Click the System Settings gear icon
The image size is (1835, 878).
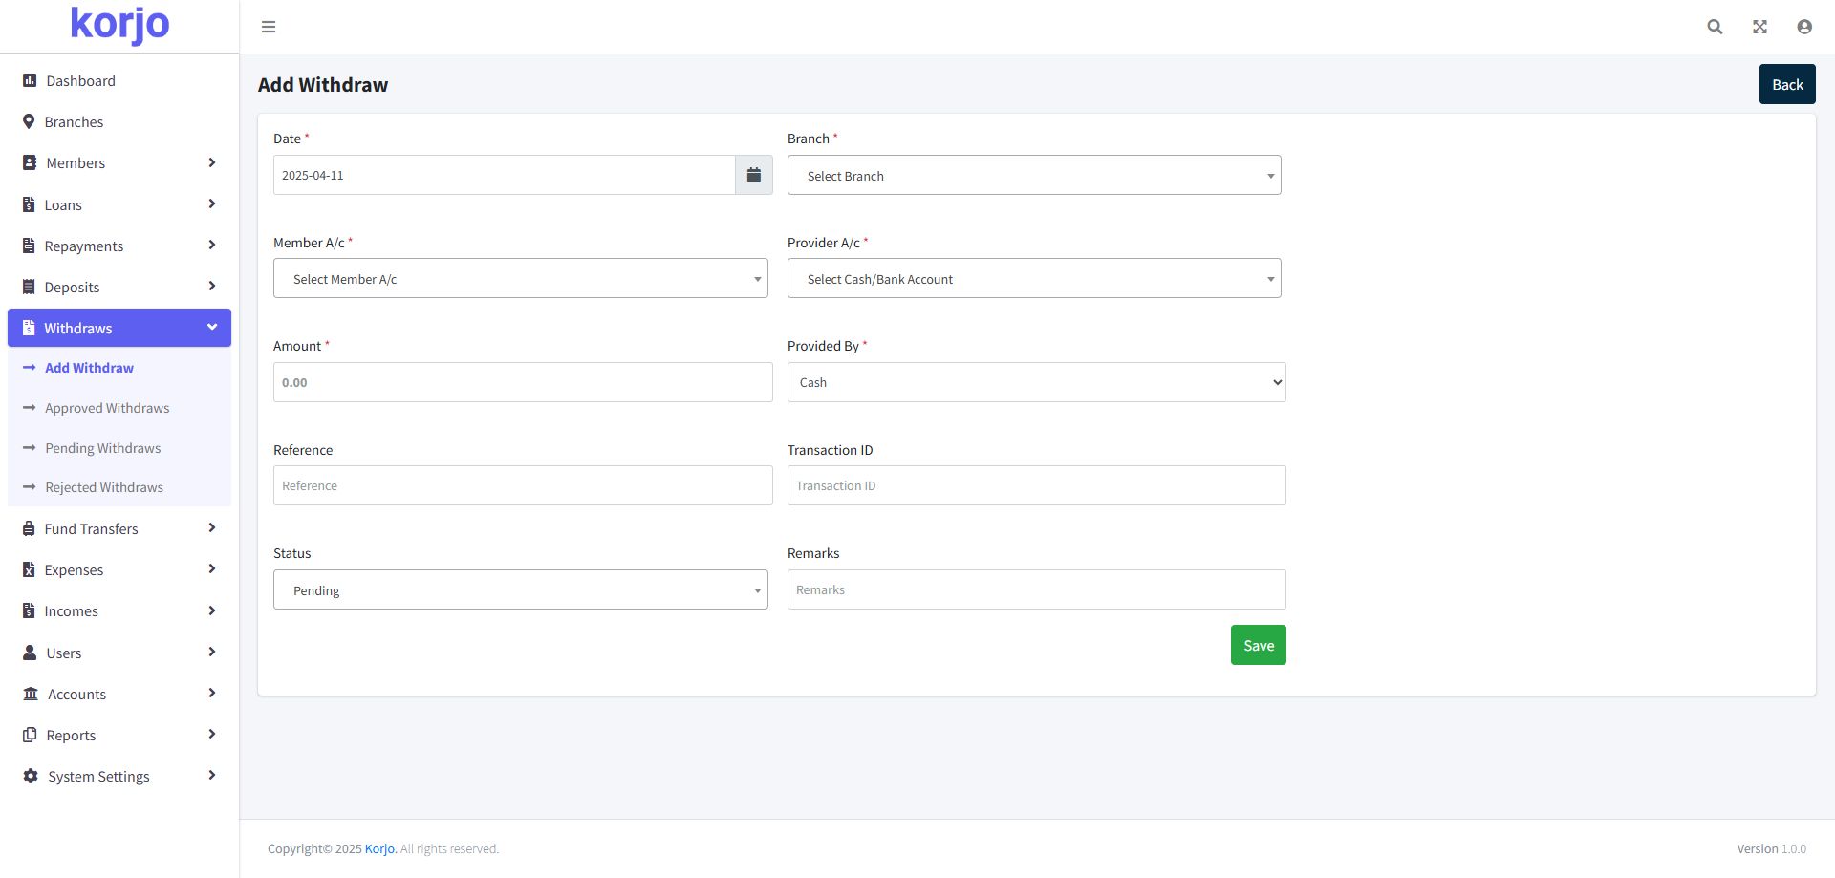point(31,776)
